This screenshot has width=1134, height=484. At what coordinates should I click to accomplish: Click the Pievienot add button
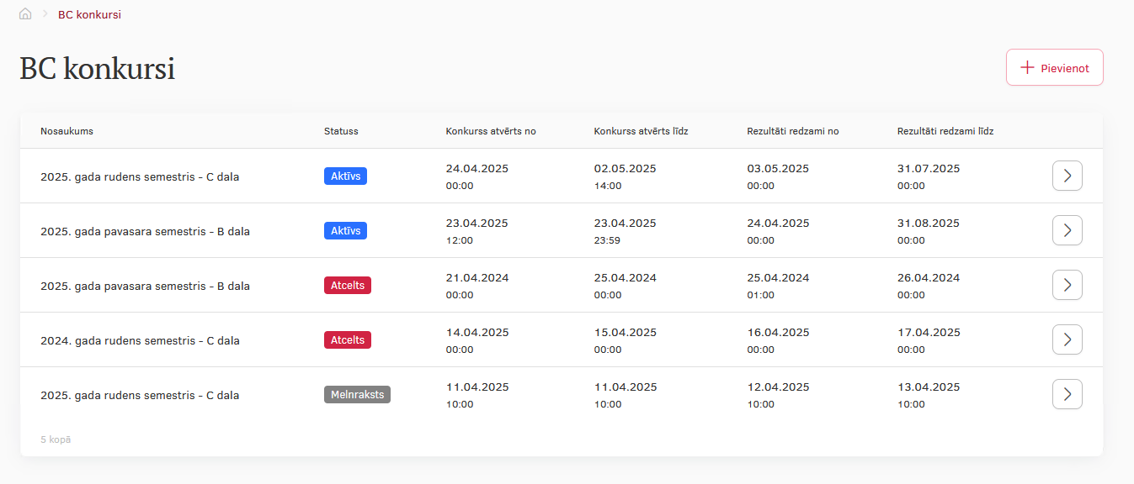coord(1055,67)
